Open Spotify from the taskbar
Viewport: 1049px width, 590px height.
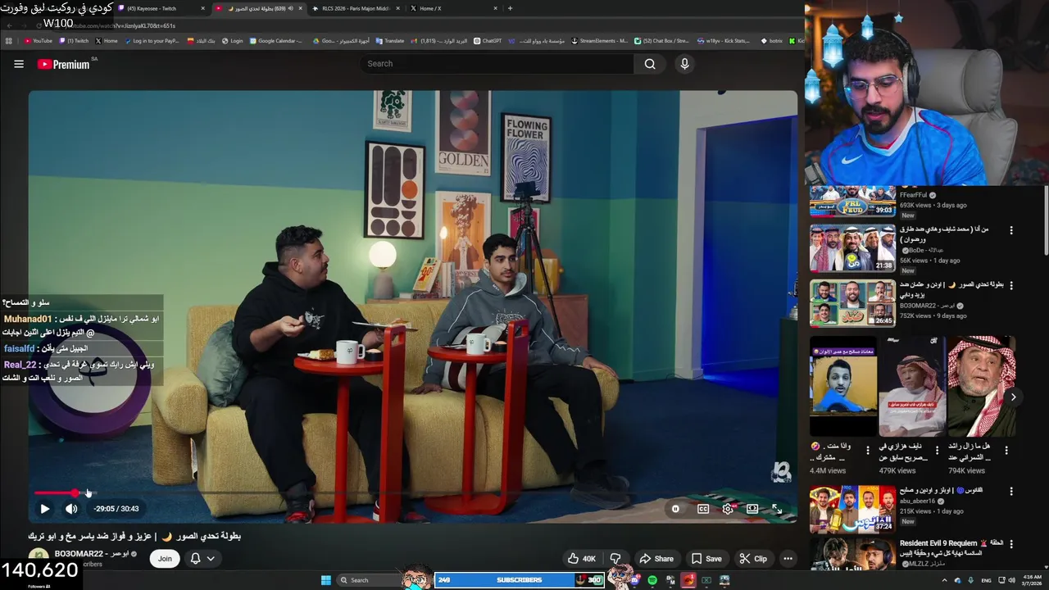tap(652, 580)
